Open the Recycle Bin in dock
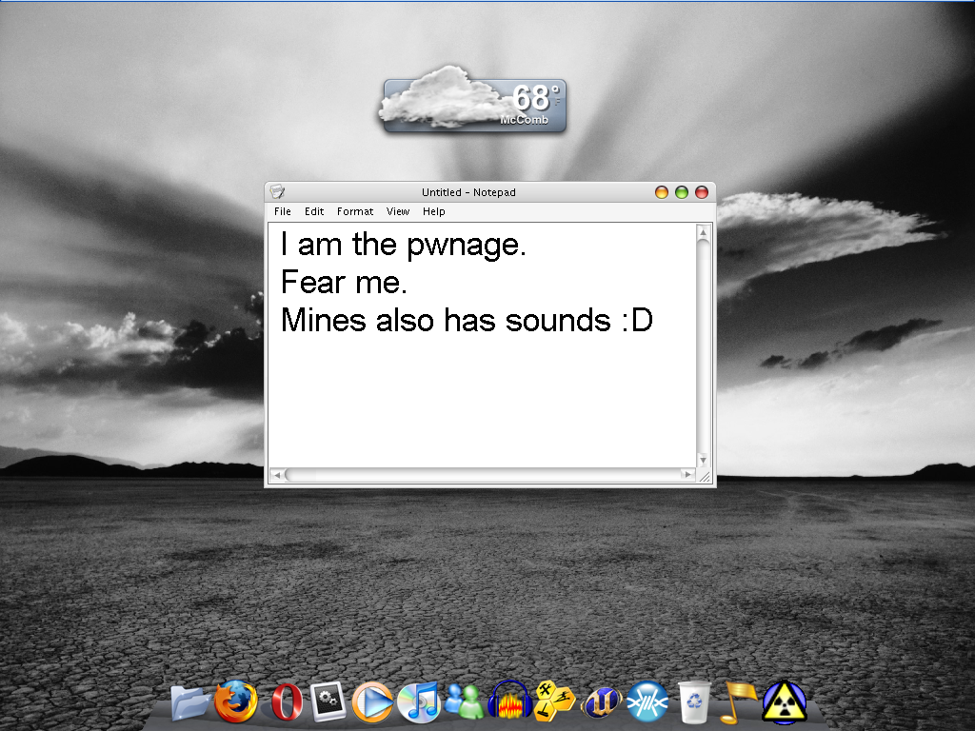Screen dimensions: 975x731 click(x=694, y=703)
